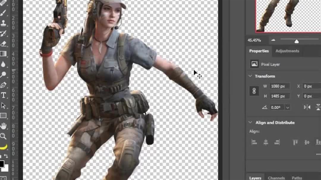This screenshot has width=321, height=180.
Task: Switch to the Channels tab
Action: tap(276, 178)
